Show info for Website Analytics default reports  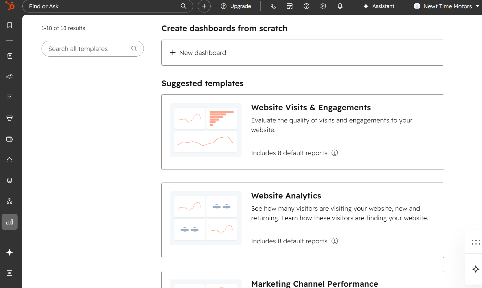click(x=334, y=241)
